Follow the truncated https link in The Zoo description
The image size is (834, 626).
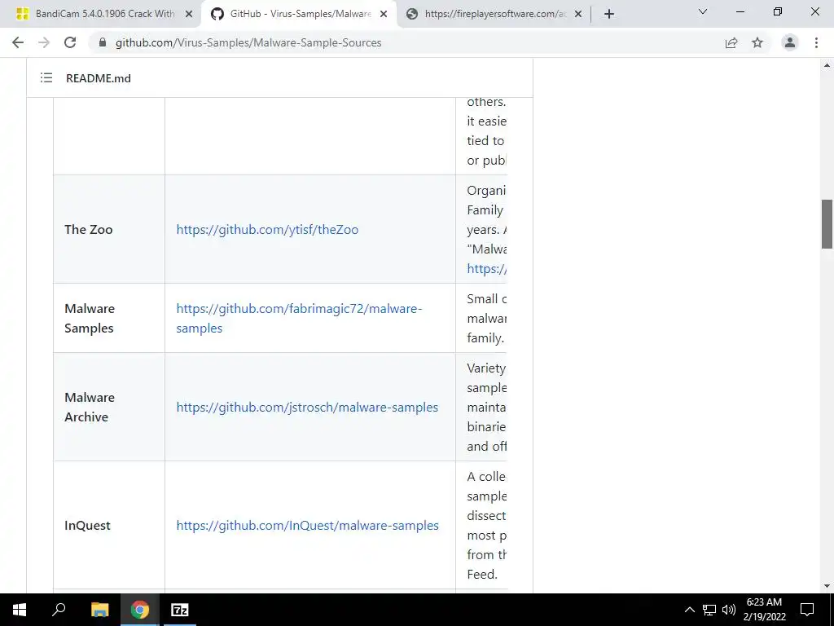[x=487, y=269]
